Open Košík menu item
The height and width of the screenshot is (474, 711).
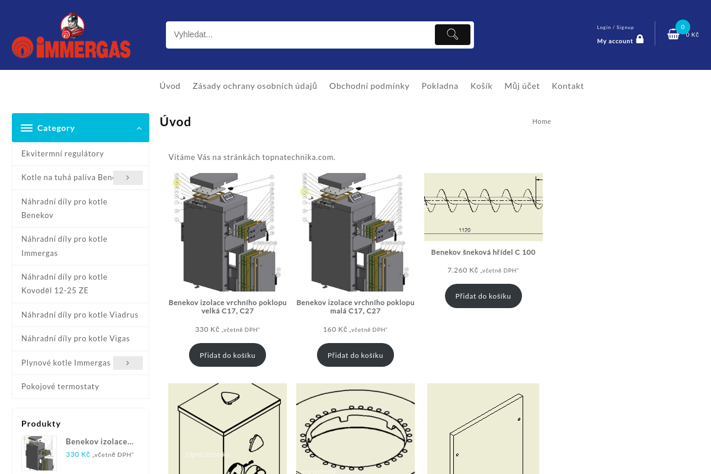click(481, 86)
